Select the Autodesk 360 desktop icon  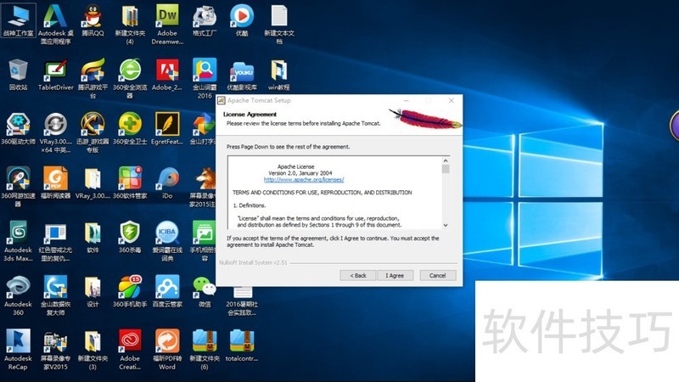click(x=18, y=295)
